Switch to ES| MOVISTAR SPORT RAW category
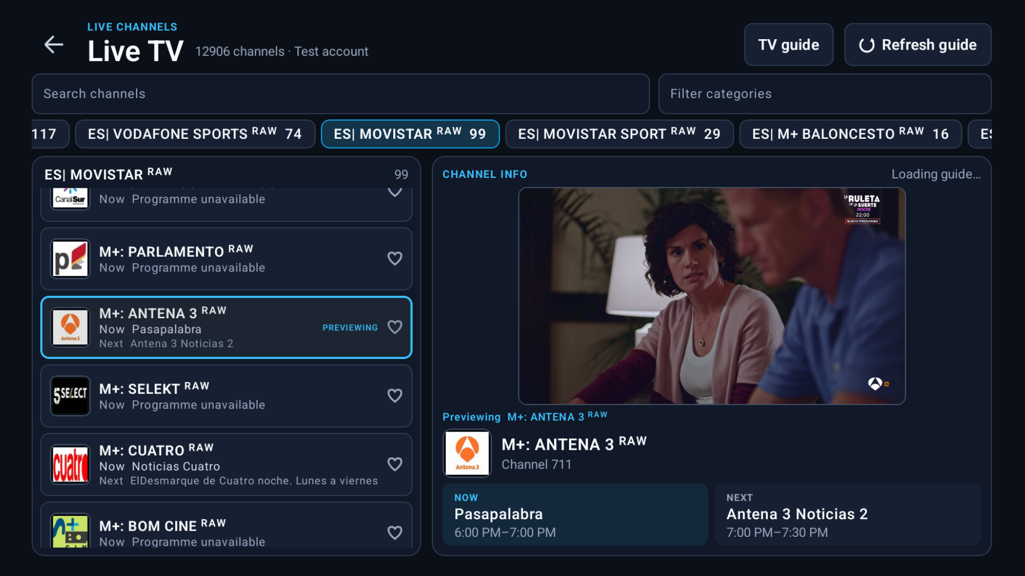 click(x=619, y=134)
